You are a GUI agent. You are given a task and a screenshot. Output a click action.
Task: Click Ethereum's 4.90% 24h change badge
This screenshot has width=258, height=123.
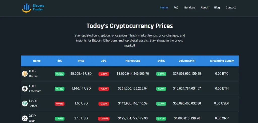click(161, 89)
